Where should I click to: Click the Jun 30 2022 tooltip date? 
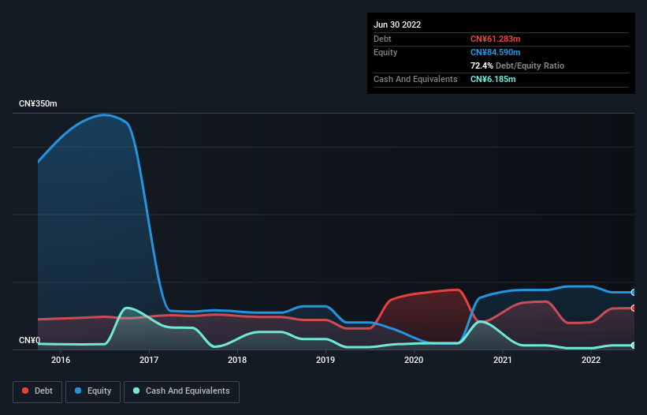pyautogui.click(x=397, y=24)
